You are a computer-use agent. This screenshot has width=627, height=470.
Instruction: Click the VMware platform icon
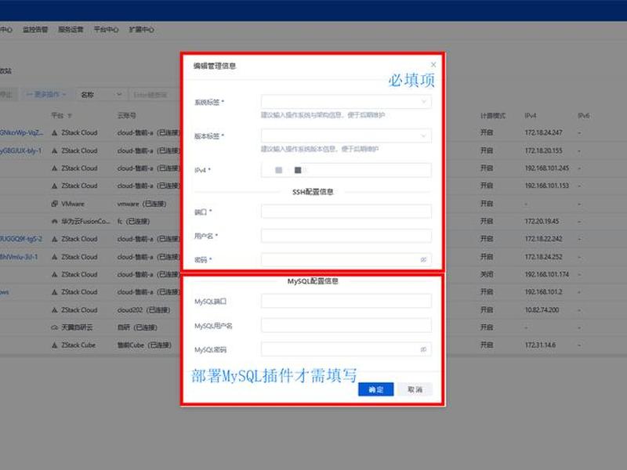55,204
